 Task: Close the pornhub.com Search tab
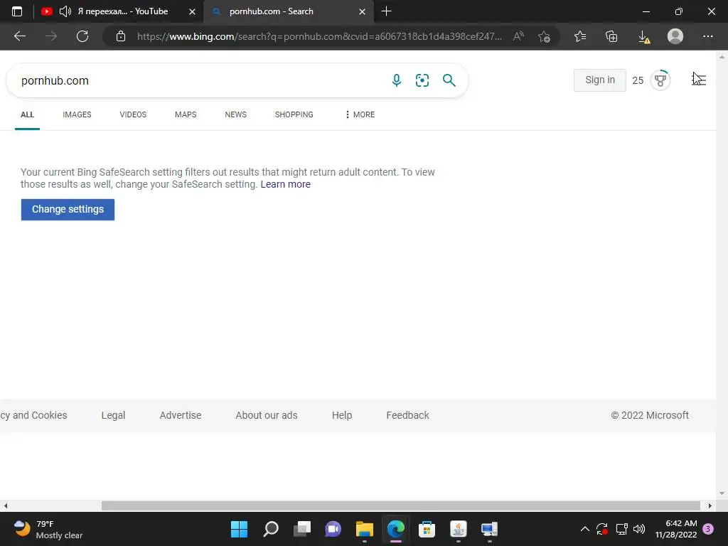pos(362,11)
